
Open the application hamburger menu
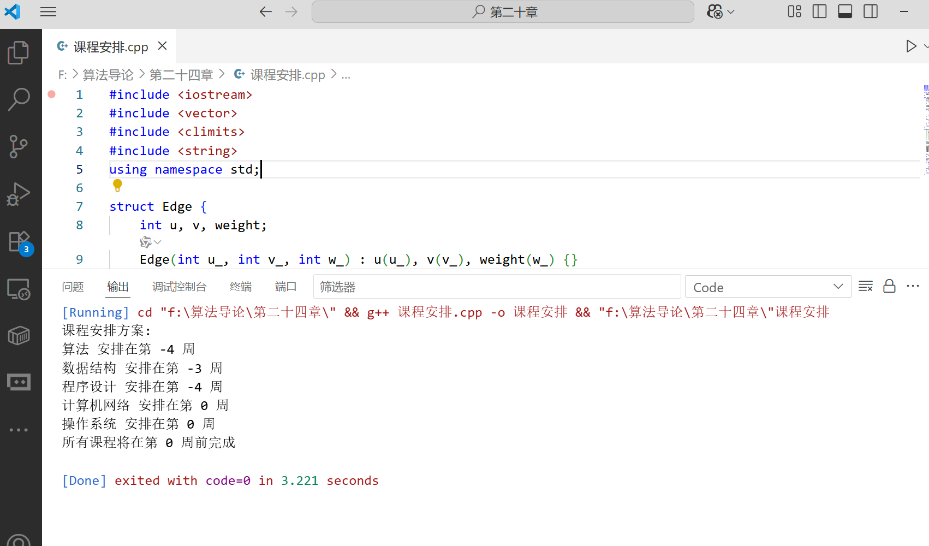click(x=48, y=11)
